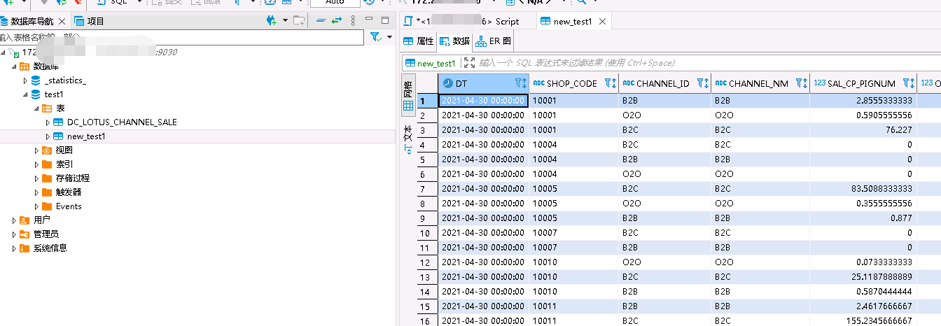Click the filter icon on SHOP_CODE column
Image resolution: width=941 pixels, height=326 pixels.
click(x=609, y=83)
